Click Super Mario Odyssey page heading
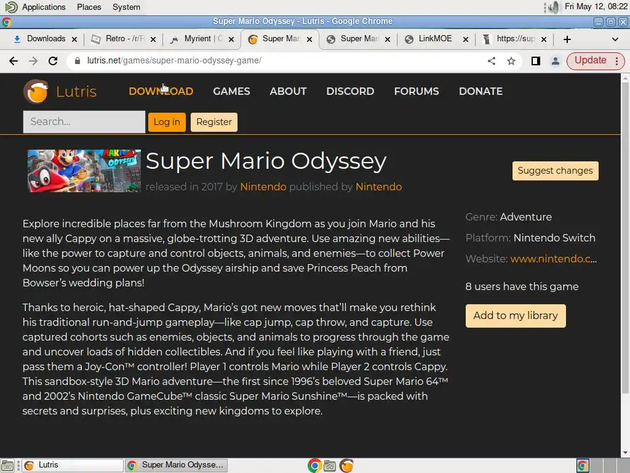 [x=266, y=161]
